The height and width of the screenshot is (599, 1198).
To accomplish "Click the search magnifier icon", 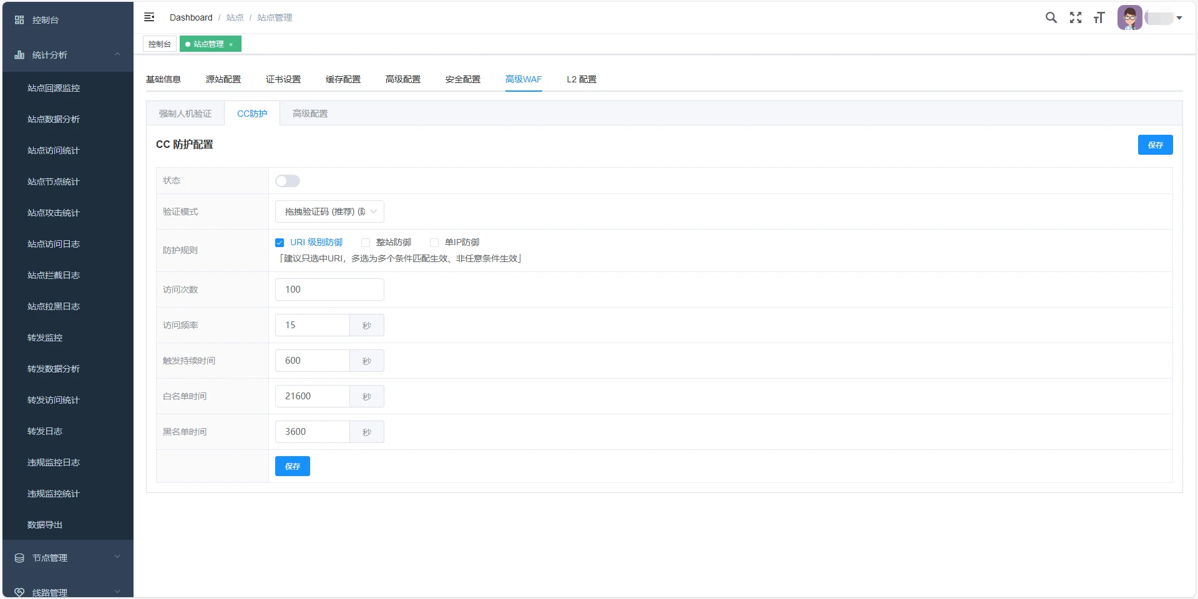I will (1051, 17).
